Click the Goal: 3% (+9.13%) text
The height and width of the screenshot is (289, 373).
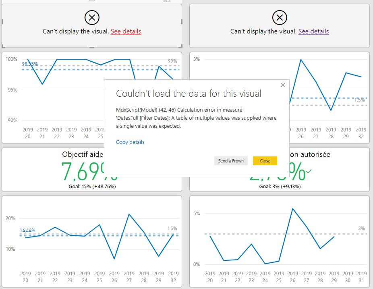click(x=280, y=186)
